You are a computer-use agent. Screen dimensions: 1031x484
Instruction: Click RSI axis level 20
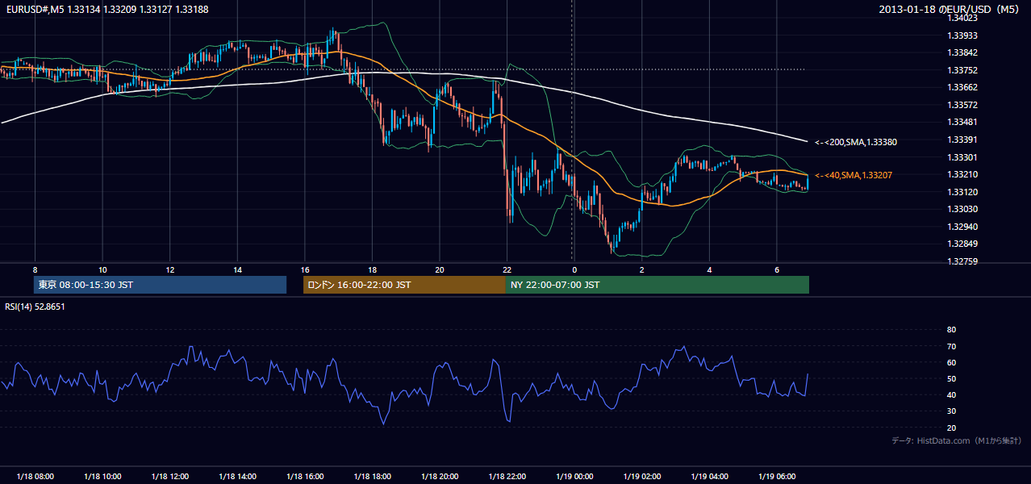(x=952, y=428)
